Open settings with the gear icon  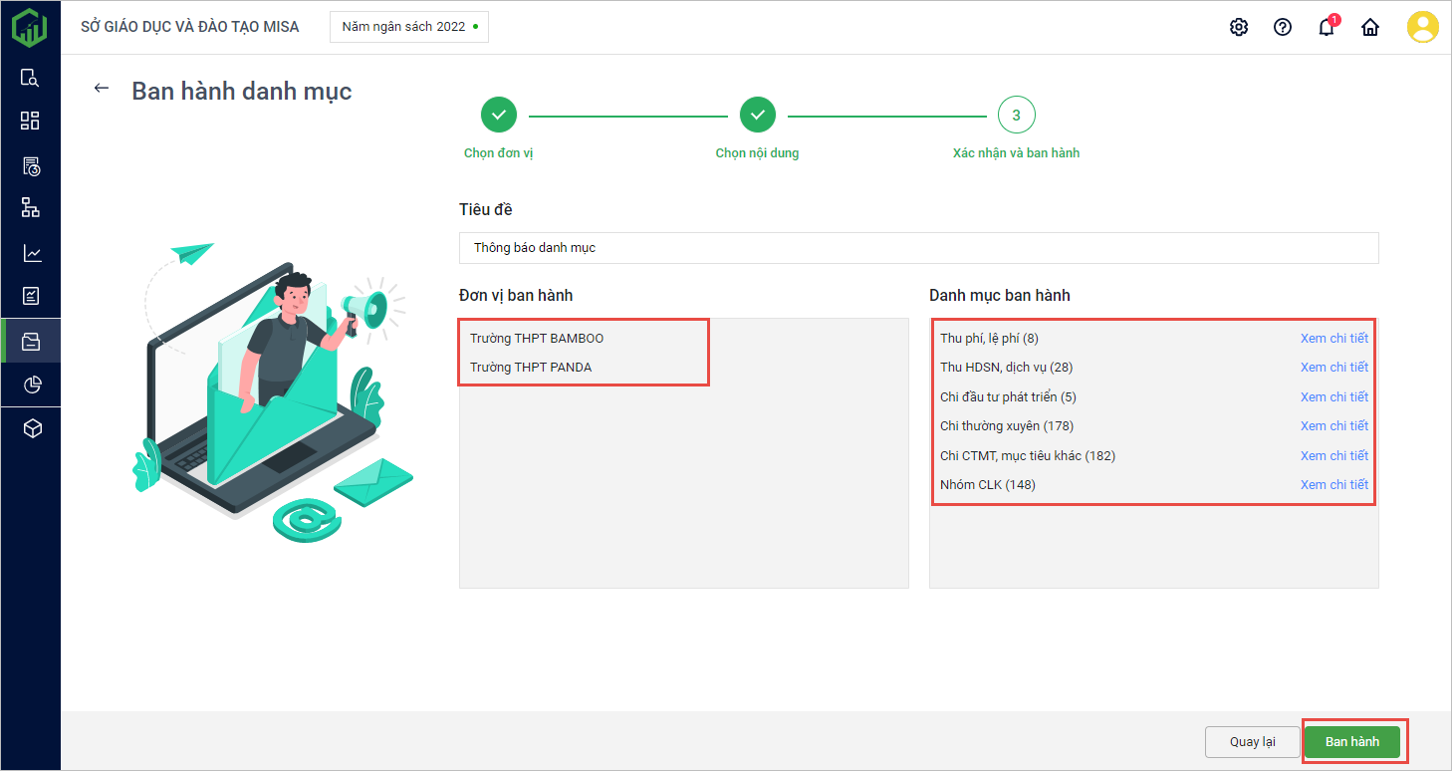1238,27
